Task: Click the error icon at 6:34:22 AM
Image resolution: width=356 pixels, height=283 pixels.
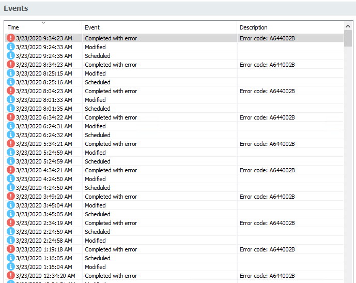Action: click(11, 117)
